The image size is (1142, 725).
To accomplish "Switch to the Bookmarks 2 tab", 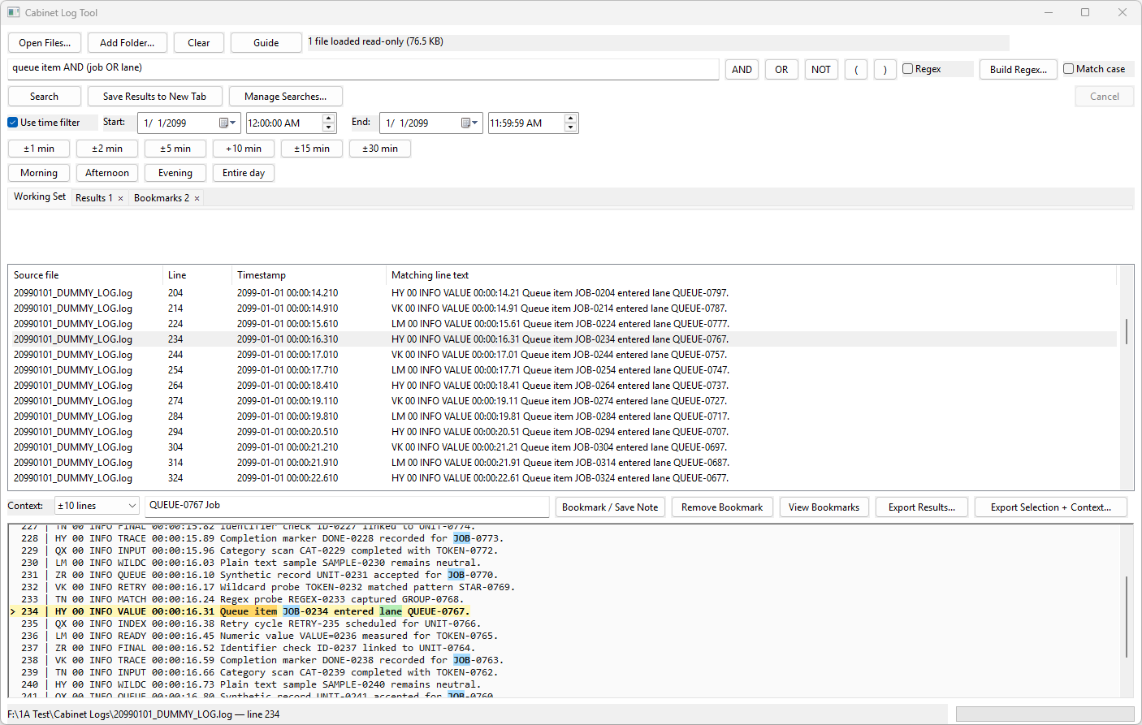I will [x=162, y=198].
